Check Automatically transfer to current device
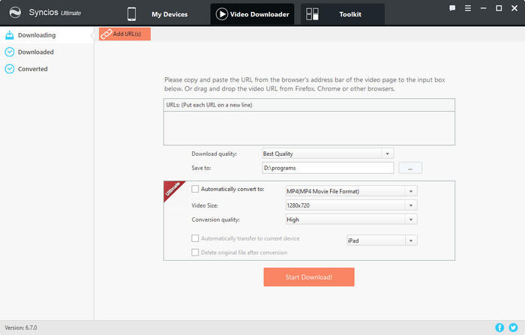 tap(196, 238)
